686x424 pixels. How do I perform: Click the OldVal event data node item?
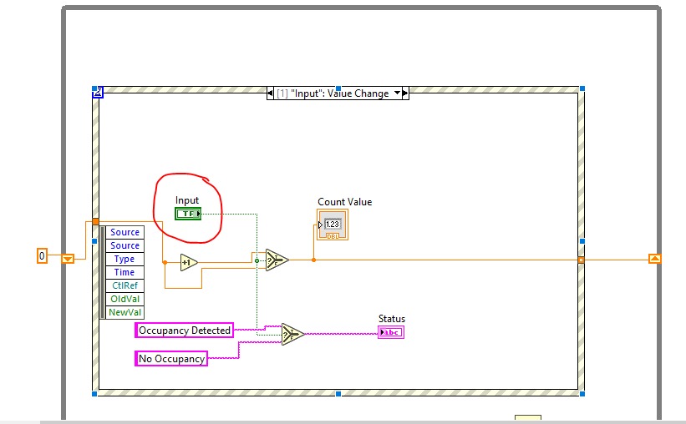click(x=124, y=299)
